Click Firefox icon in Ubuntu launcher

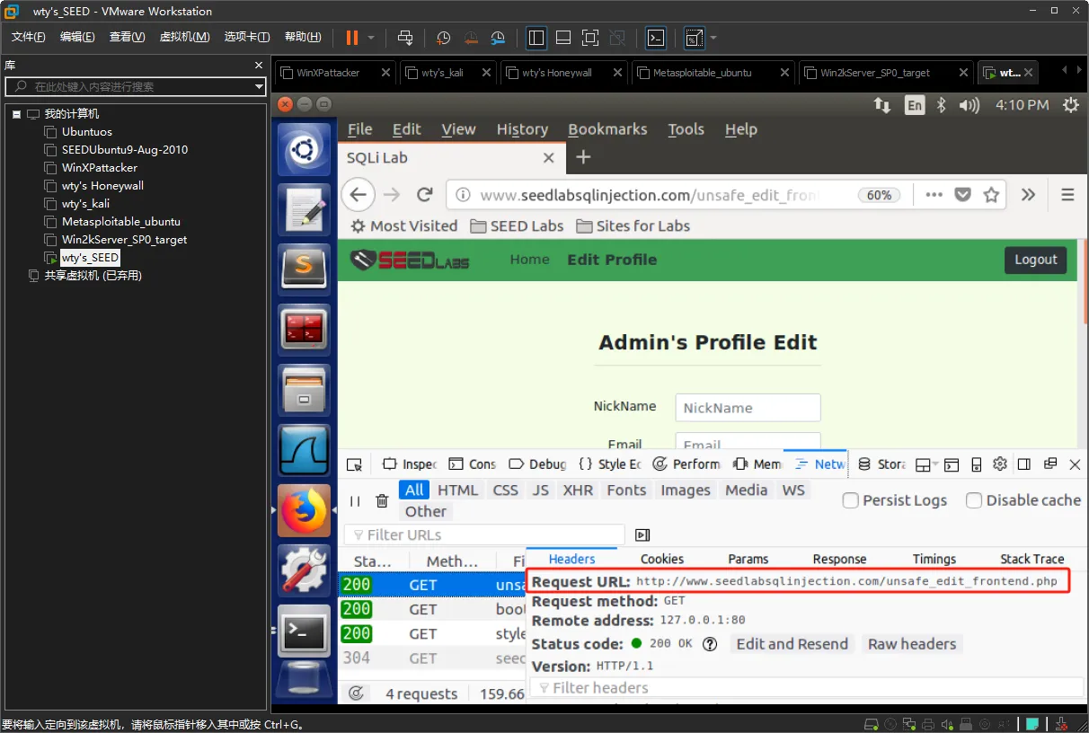click(x=304, y=510)
